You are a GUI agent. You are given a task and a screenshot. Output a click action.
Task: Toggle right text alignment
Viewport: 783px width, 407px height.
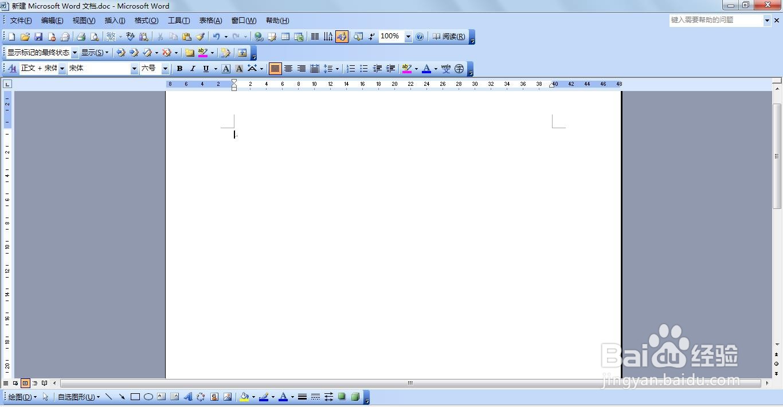coord(302,69)
